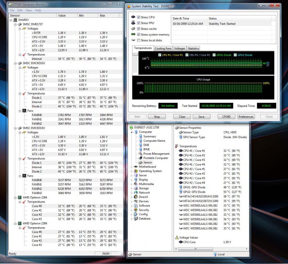Open the Voltages tab

coord(179,48)
